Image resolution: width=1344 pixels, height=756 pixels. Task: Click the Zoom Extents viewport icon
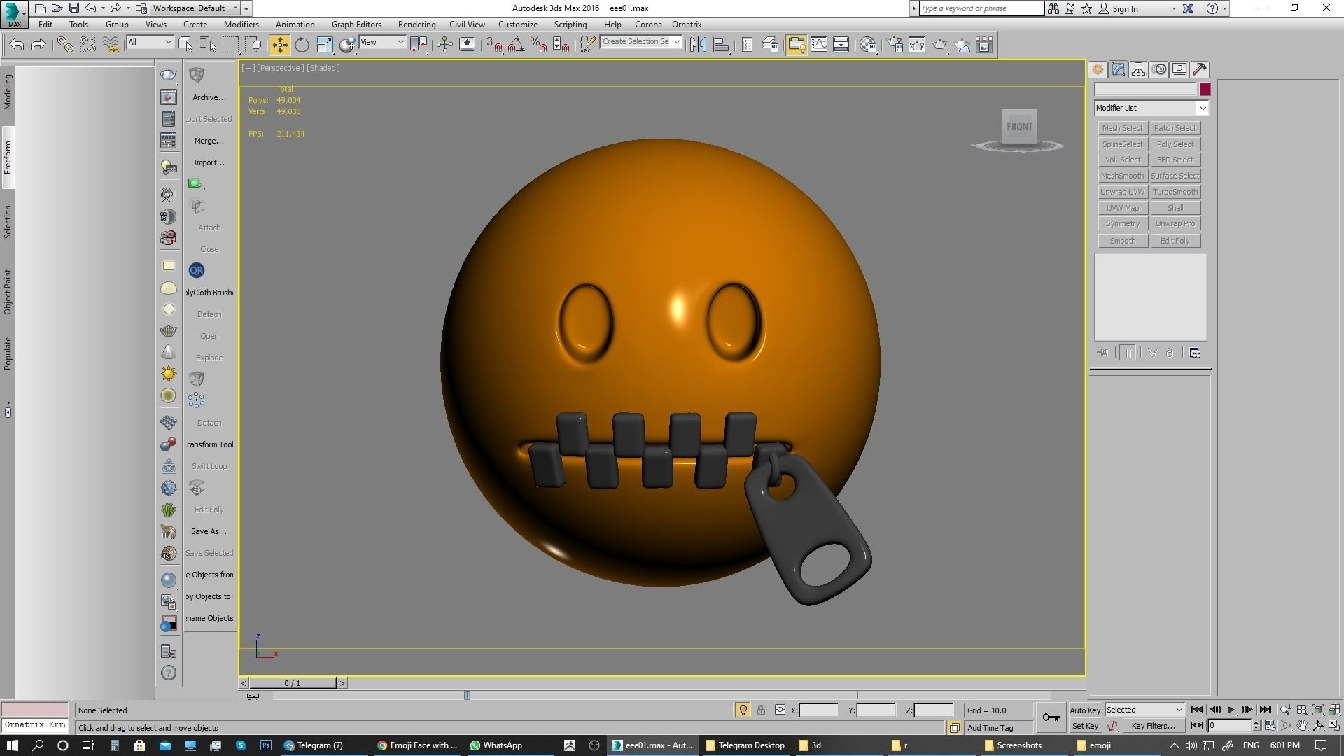coord(1318,710)
